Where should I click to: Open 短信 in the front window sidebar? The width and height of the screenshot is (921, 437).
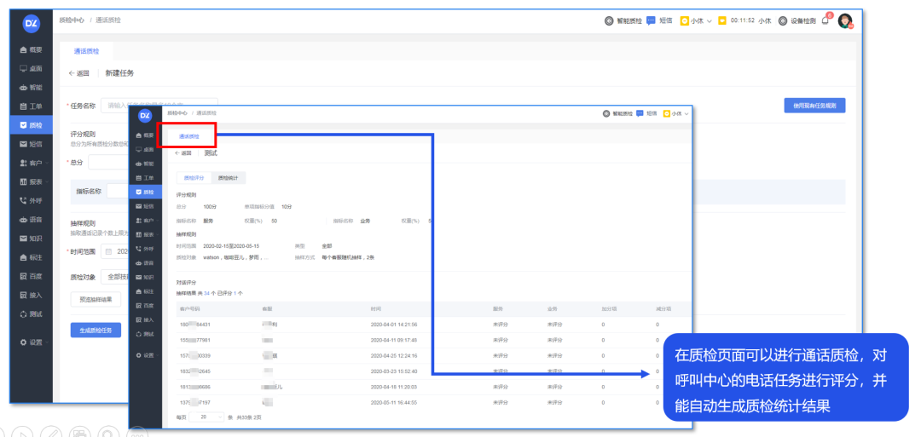point(145,206)
